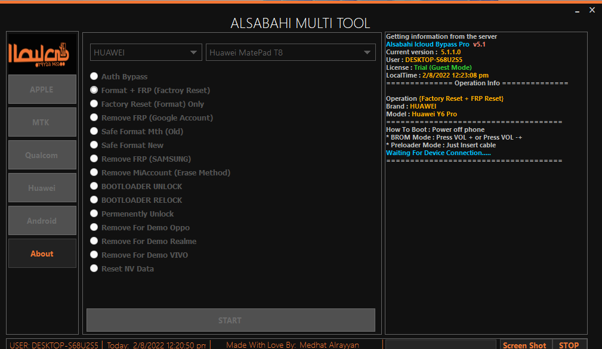The height and width of the screenshot is (349, 602).
Task: Click the Alsabahi logo in the sidebar
Action: [42, 53]
